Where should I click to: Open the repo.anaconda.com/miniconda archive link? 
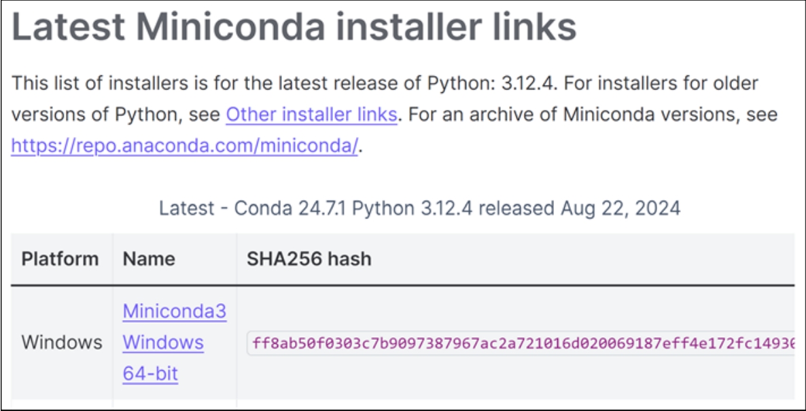pyautogui.click(x=184, y=146)
